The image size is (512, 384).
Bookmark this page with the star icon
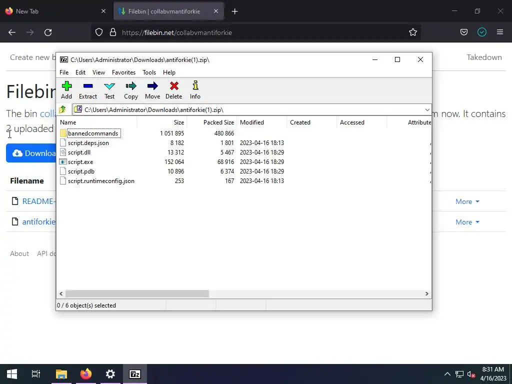[412, 32]
